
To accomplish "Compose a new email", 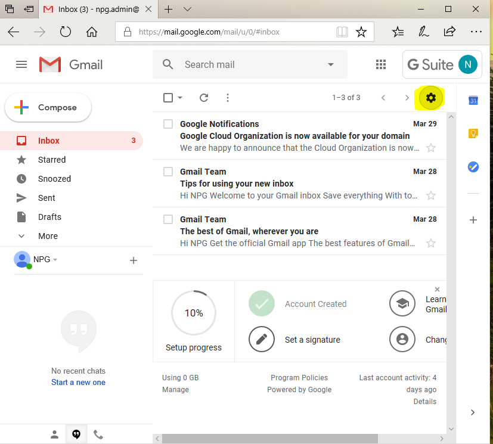I will [x=48, y=107].
